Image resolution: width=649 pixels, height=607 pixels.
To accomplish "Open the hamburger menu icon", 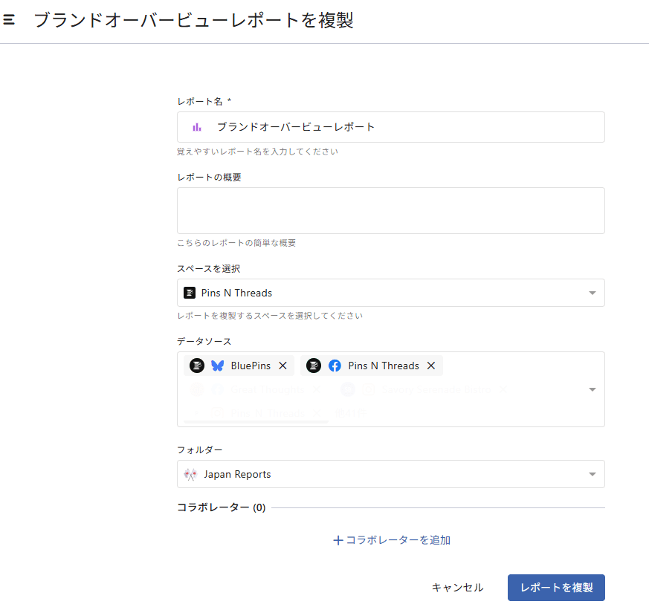I will (9, 20).
